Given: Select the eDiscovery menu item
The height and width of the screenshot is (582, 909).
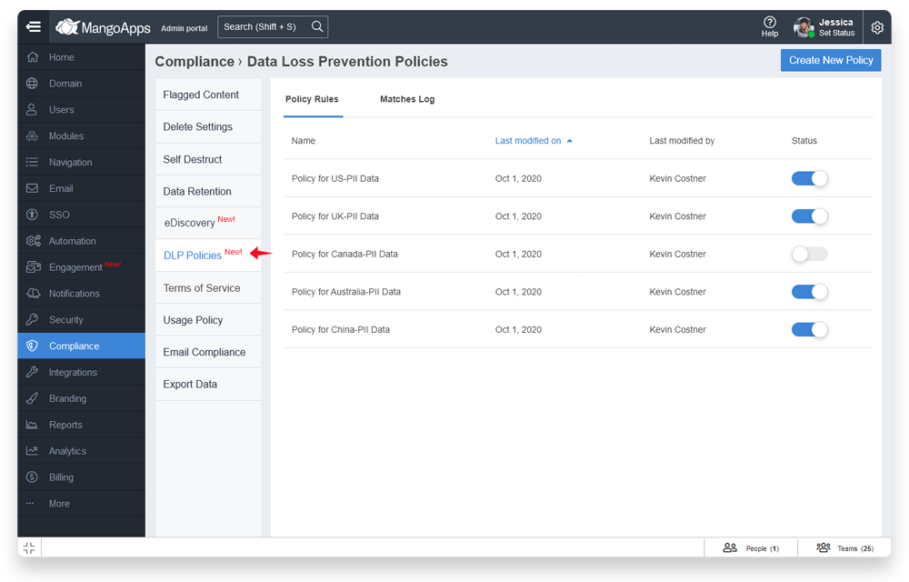Looking at the screenshot, I should (191, 223).
